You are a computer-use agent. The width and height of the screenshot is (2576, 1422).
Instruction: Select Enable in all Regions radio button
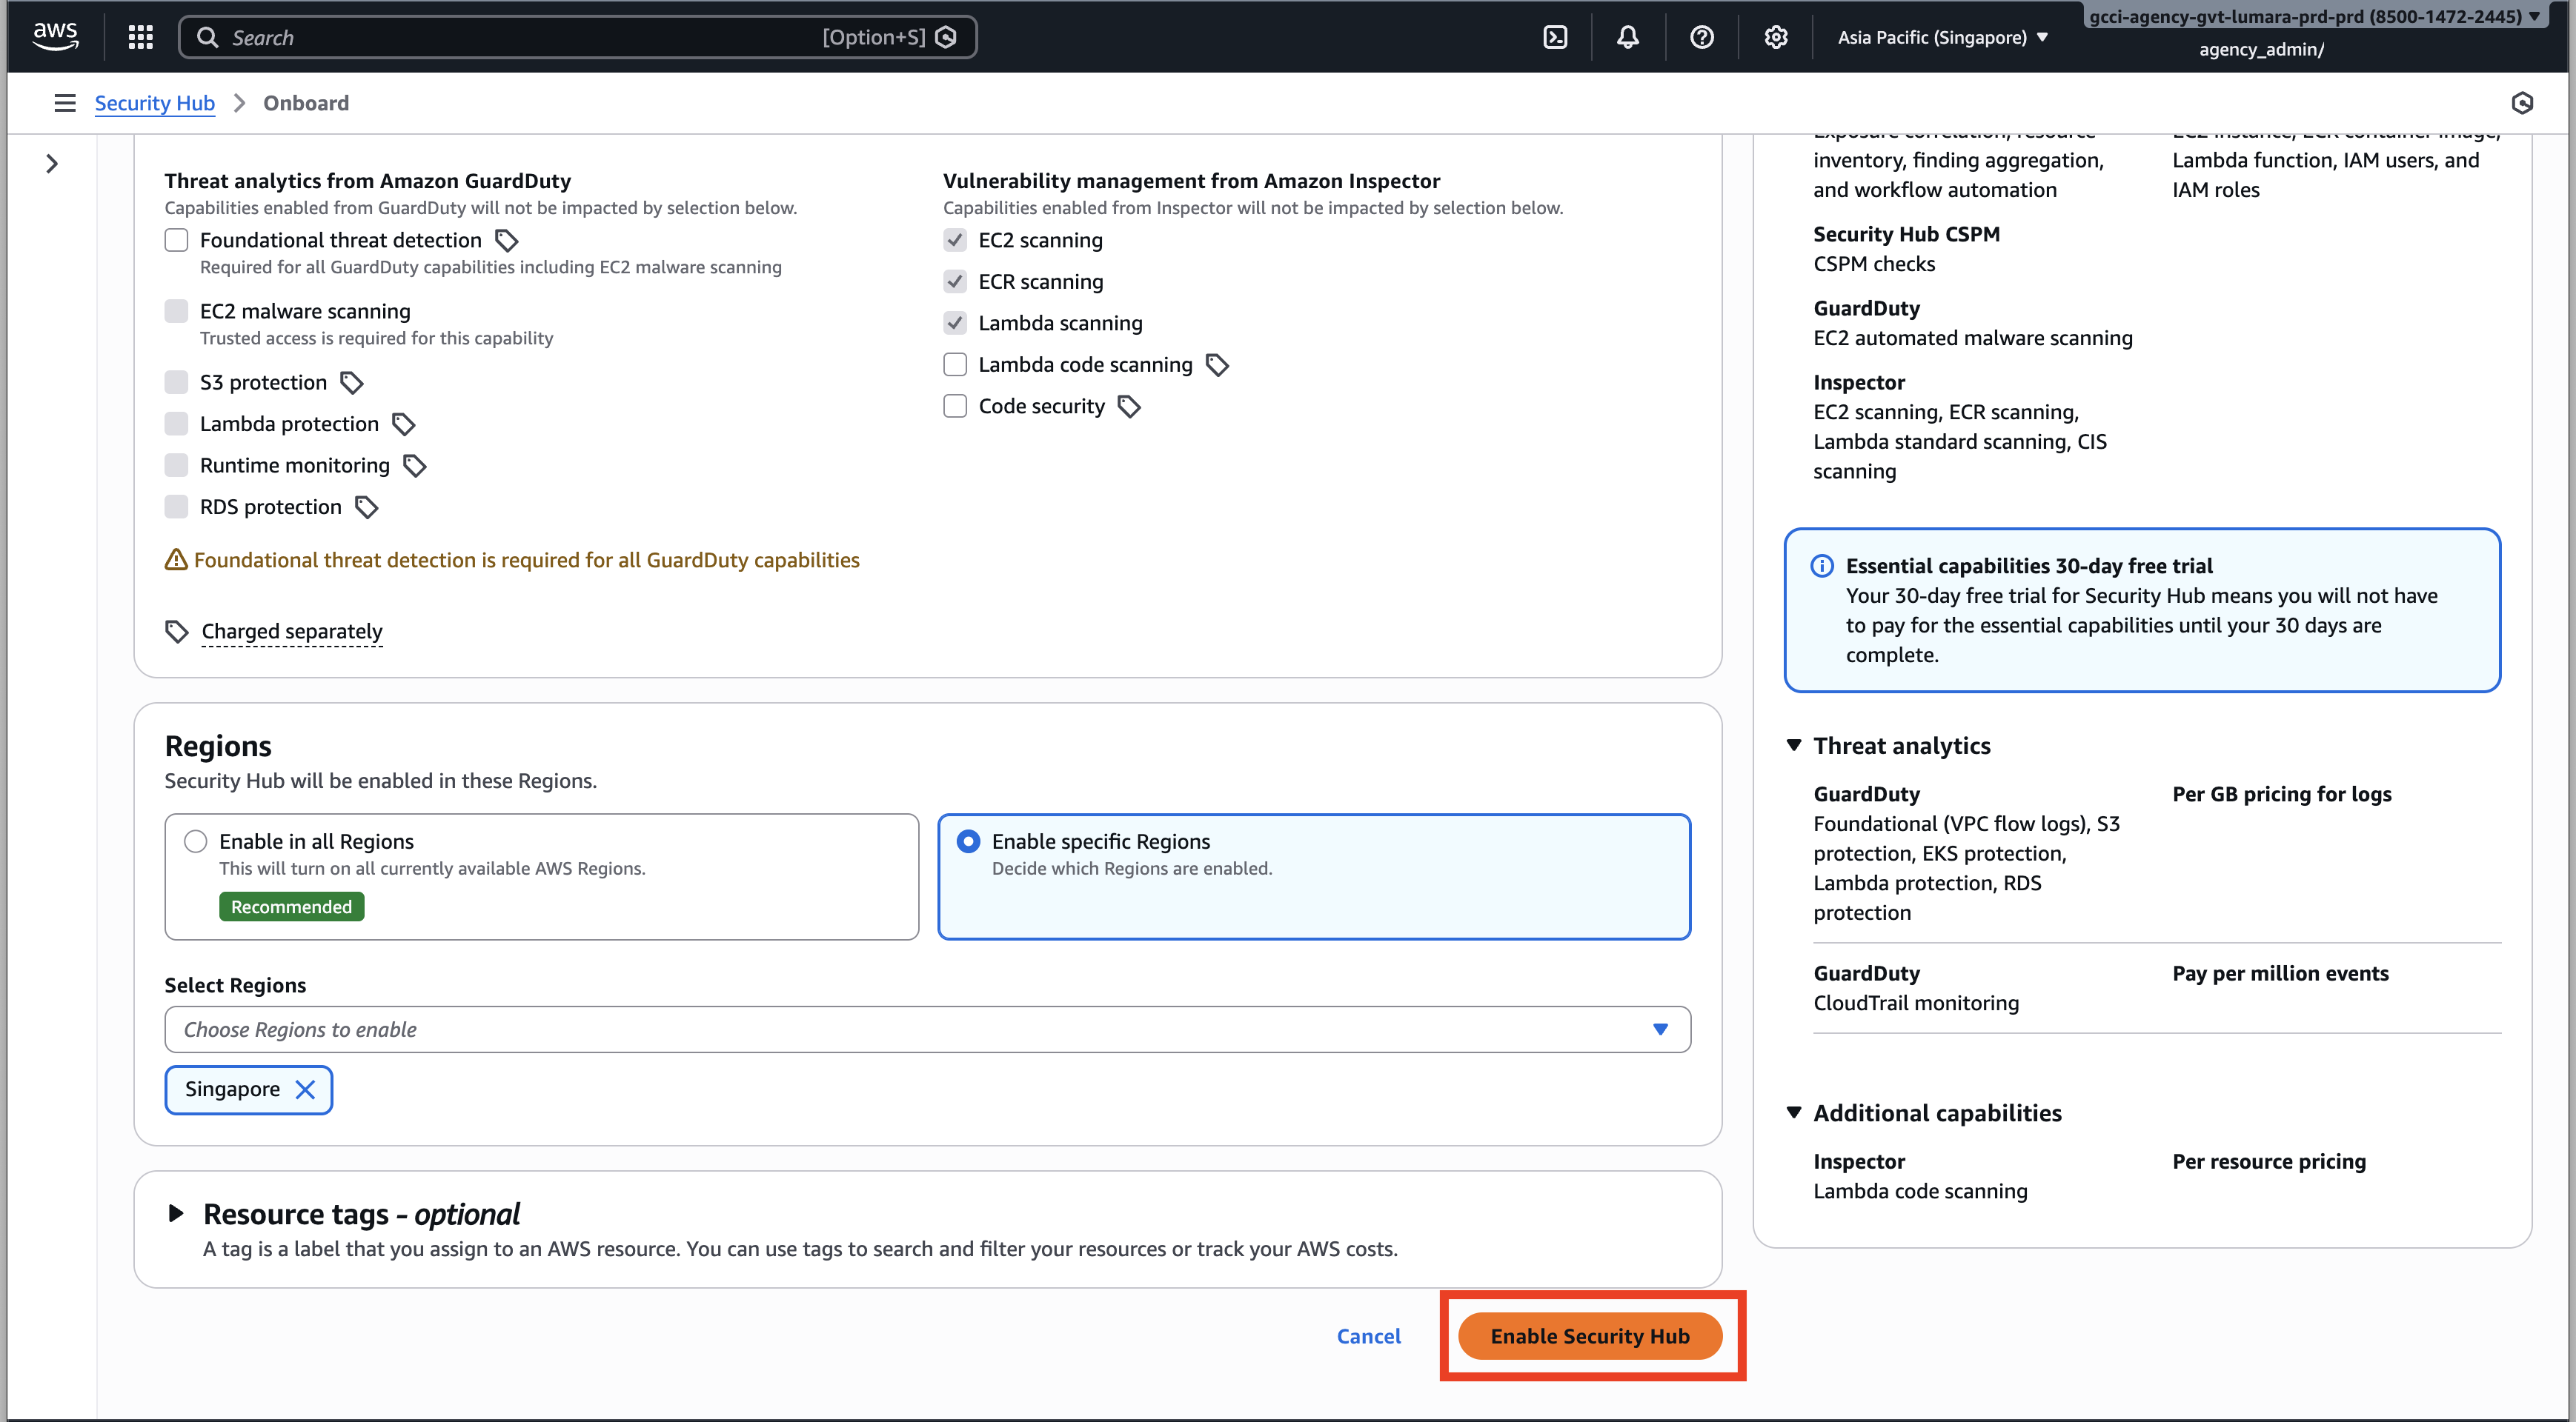click(x=196, y=841)
